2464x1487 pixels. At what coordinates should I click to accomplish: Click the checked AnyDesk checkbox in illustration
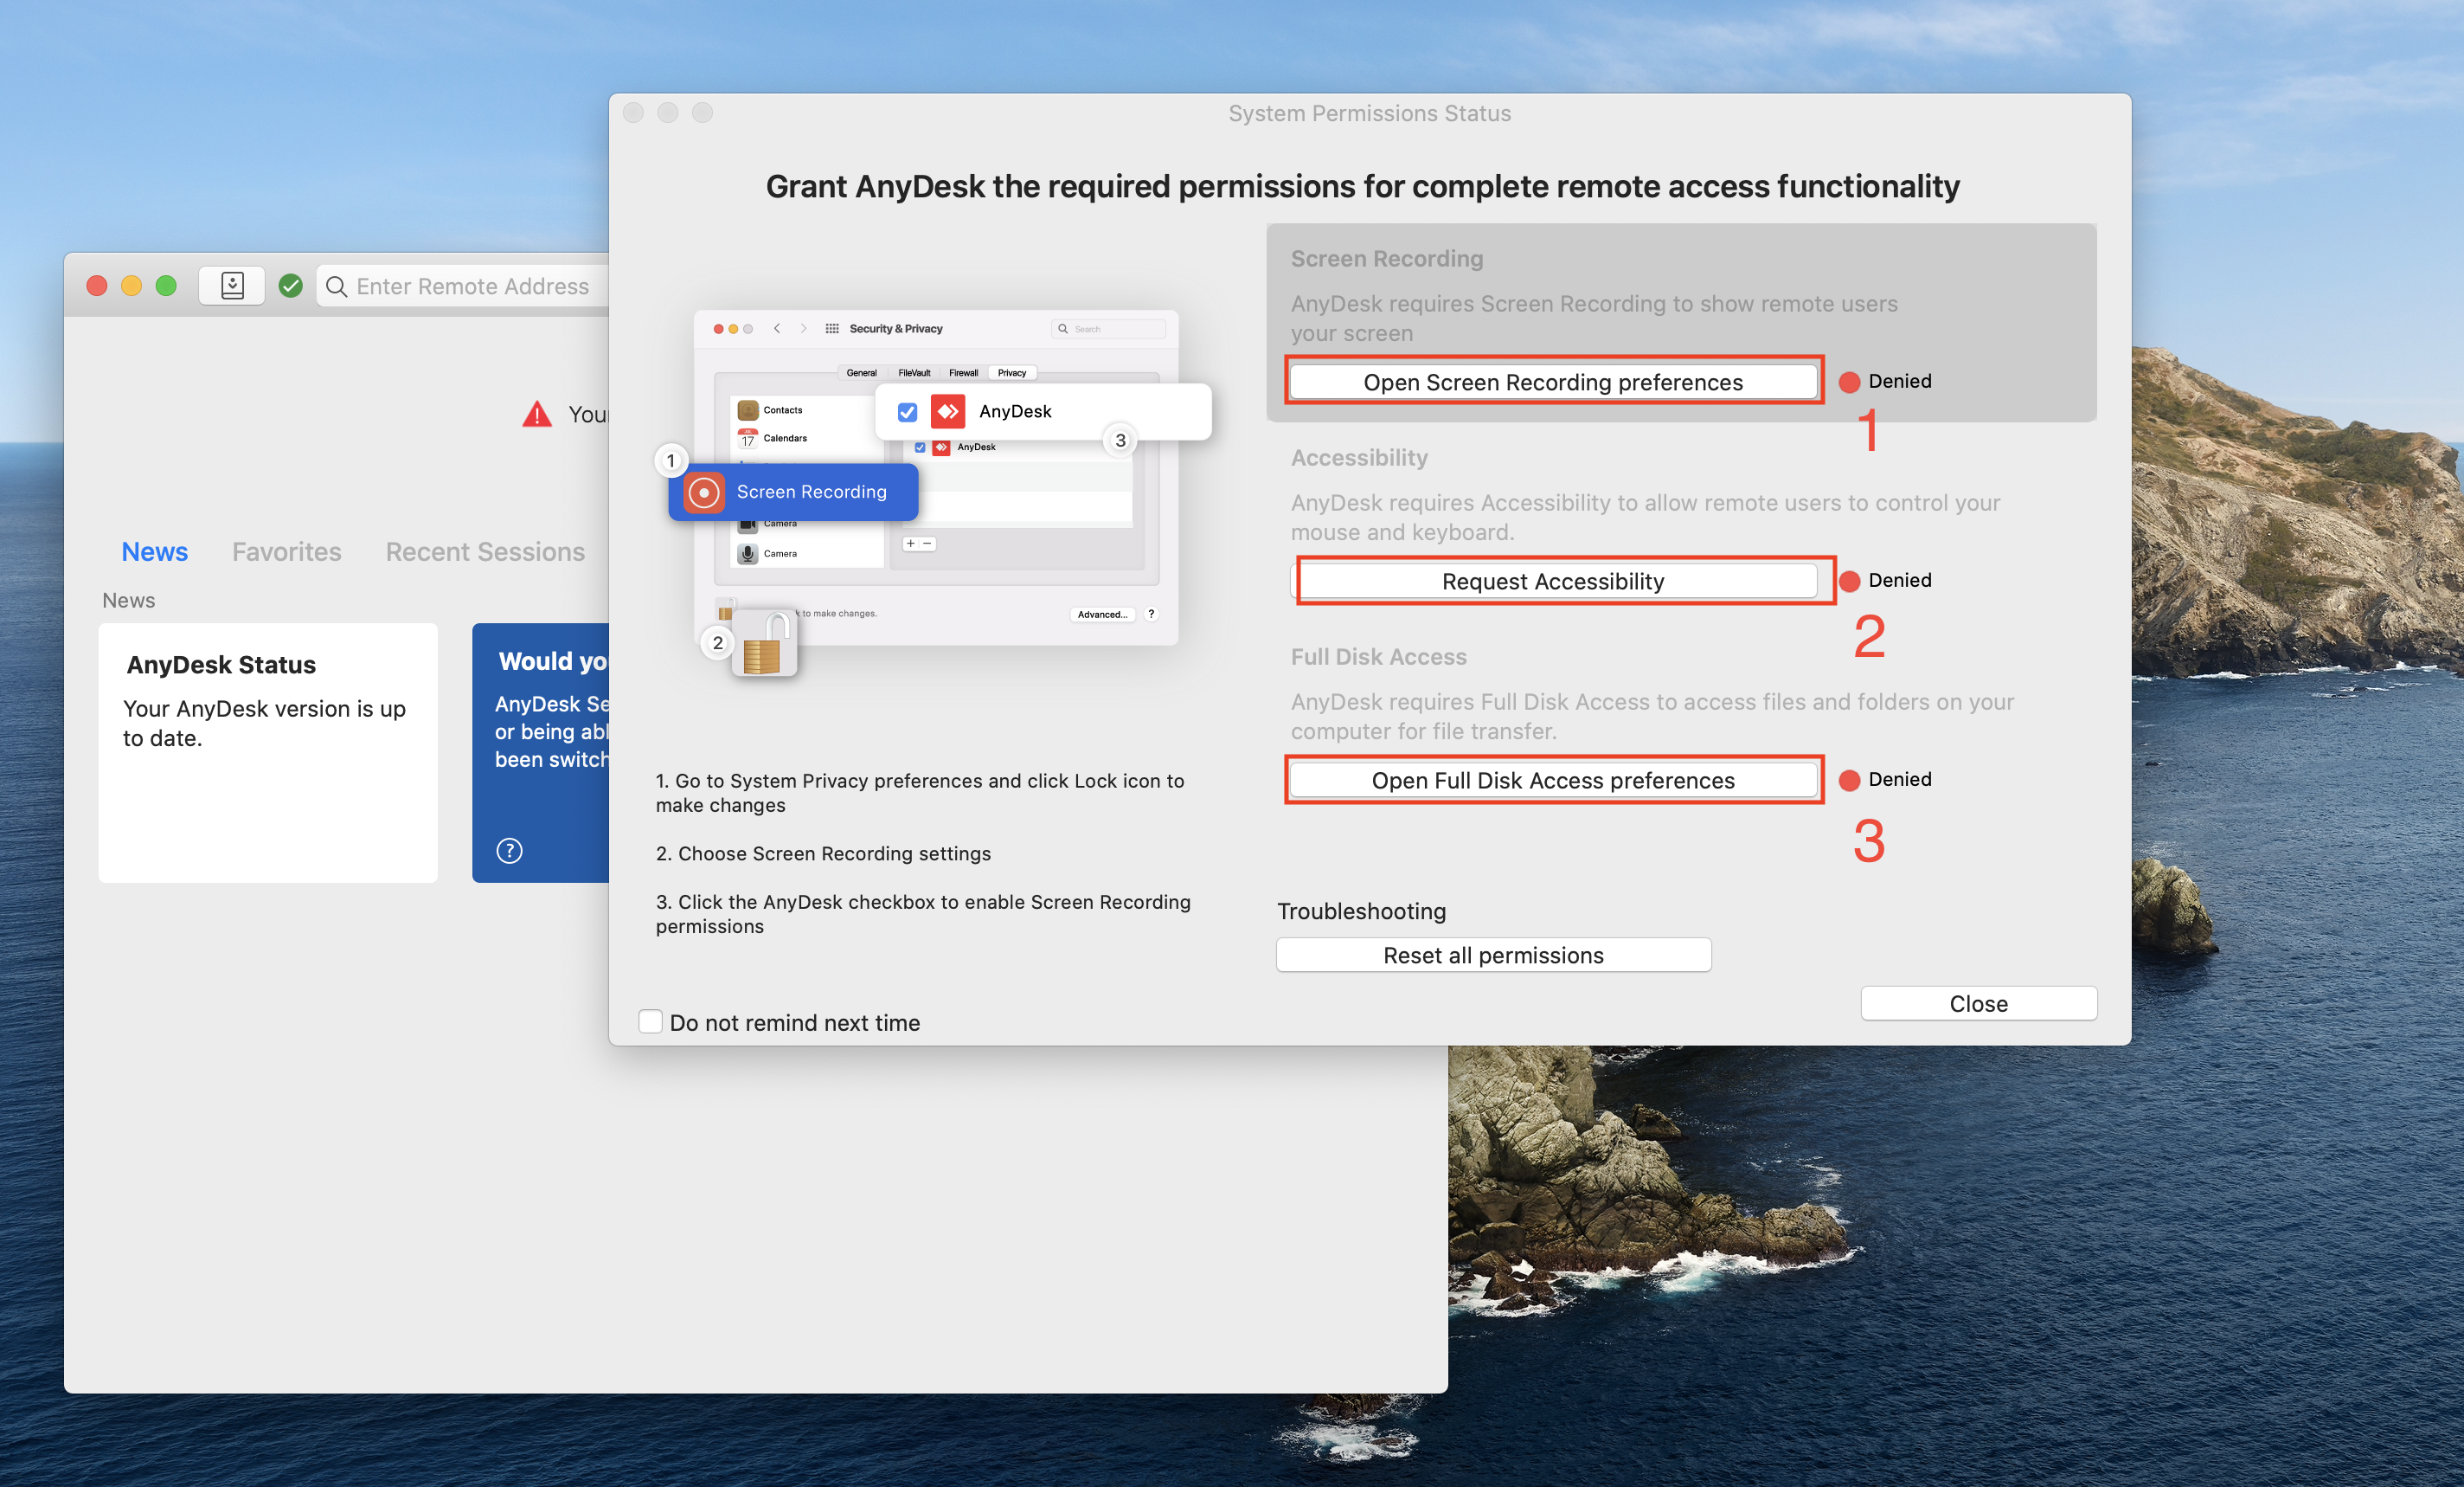coord(907,412)
